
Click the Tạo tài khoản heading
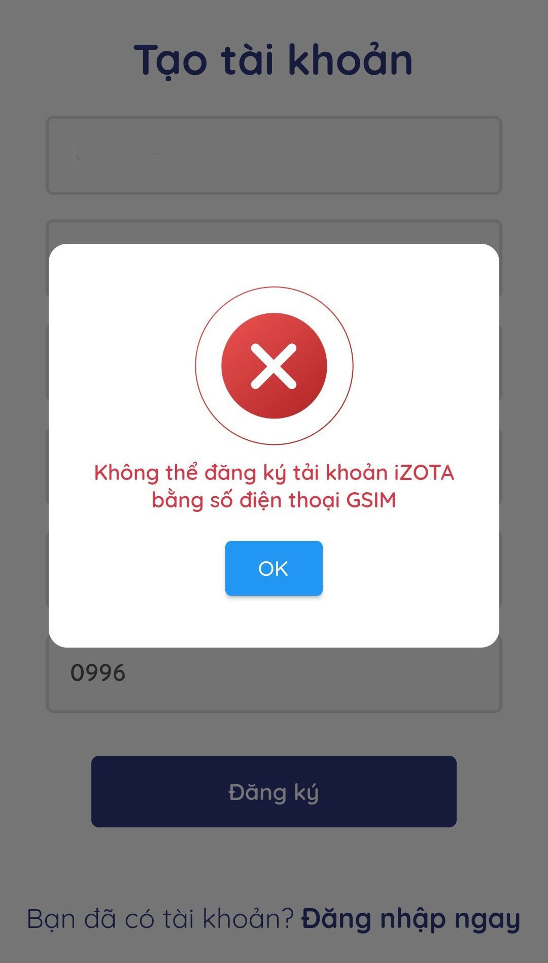273,60
